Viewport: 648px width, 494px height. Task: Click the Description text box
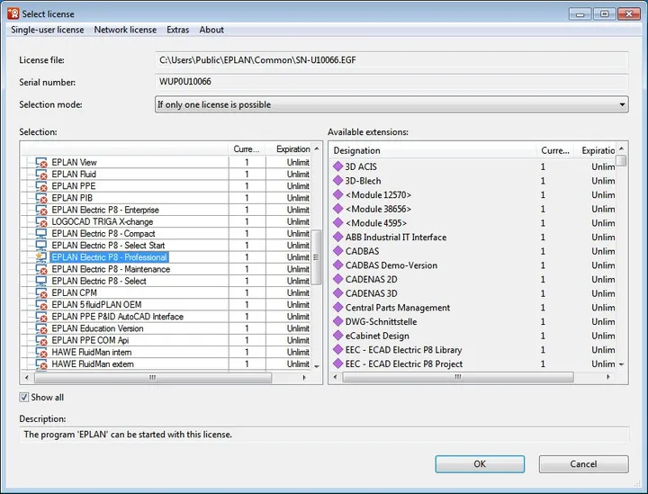coord(324,435)
